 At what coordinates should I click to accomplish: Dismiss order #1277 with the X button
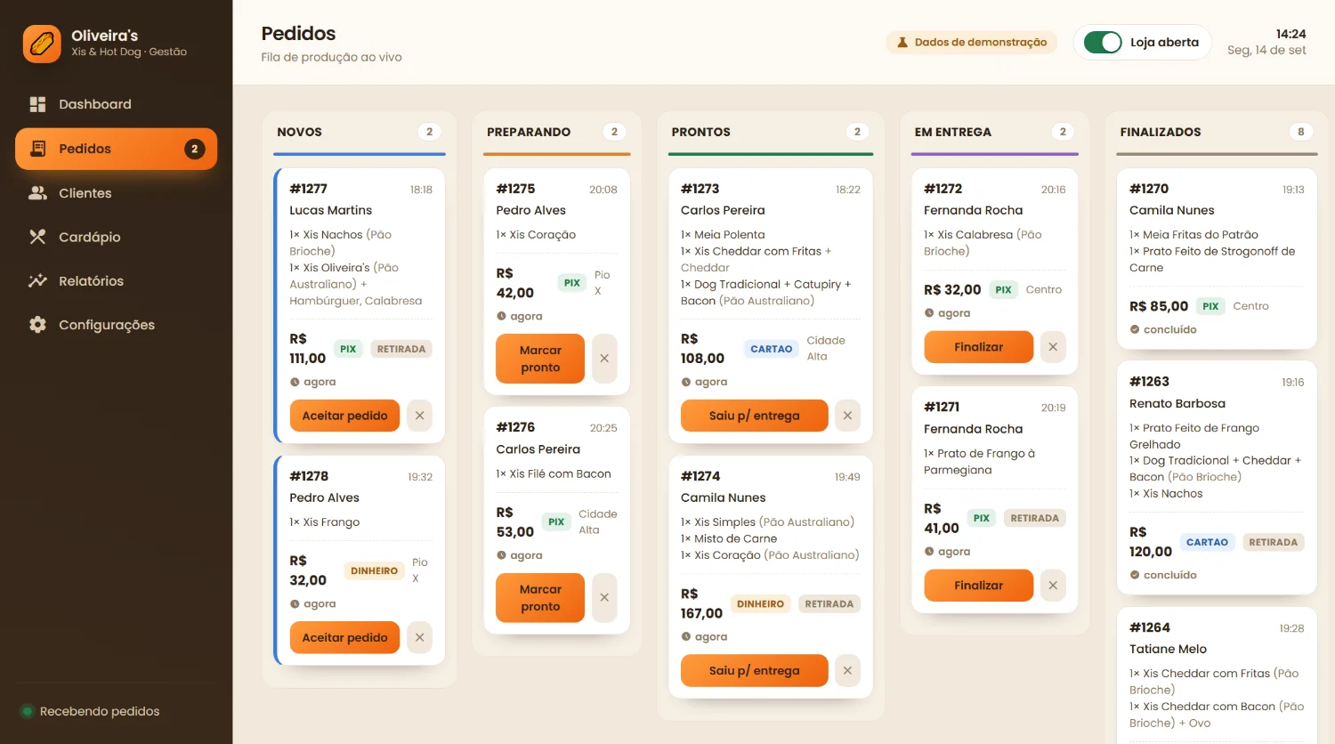click(x=419, y=416)
